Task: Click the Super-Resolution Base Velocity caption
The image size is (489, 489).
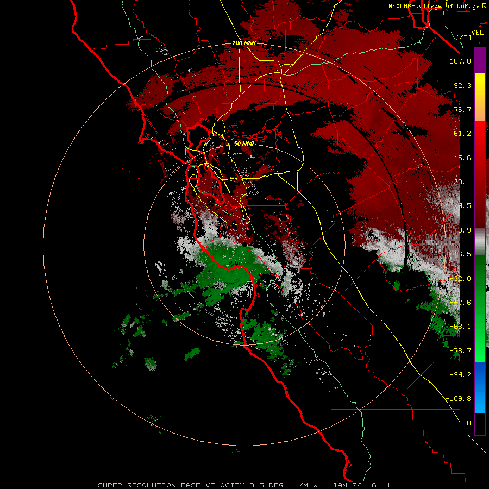Action: click(x=244, y=485)
